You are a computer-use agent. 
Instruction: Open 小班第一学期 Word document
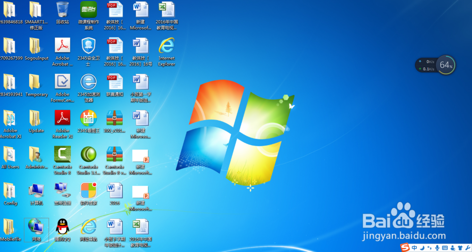click(141, 88)
